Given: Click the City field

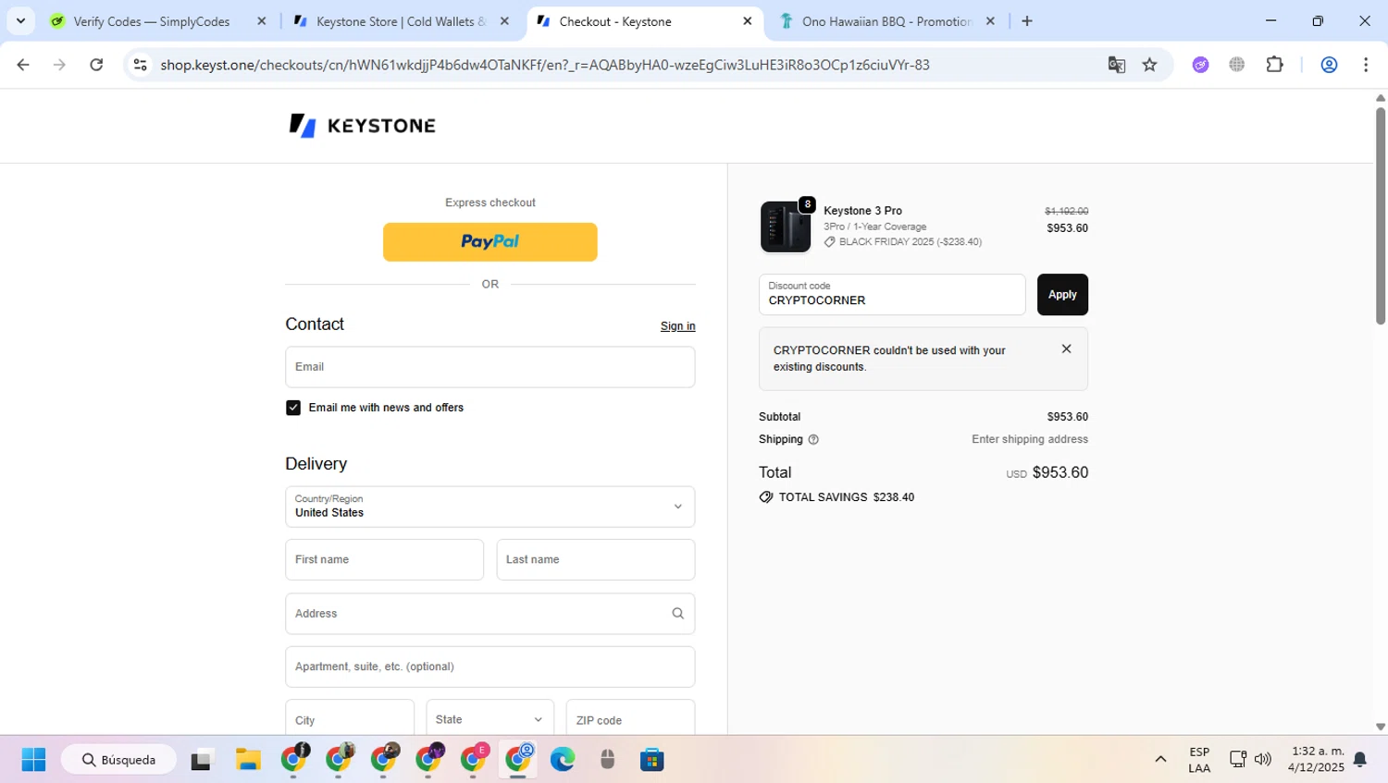Looking at the screenshot, I should [x=349, y=719].
